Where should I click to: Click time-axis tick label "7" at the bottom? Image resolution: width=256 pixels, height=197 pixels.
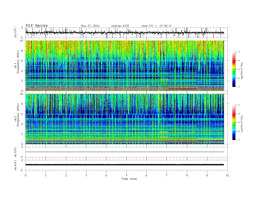[x=167, y=175]
